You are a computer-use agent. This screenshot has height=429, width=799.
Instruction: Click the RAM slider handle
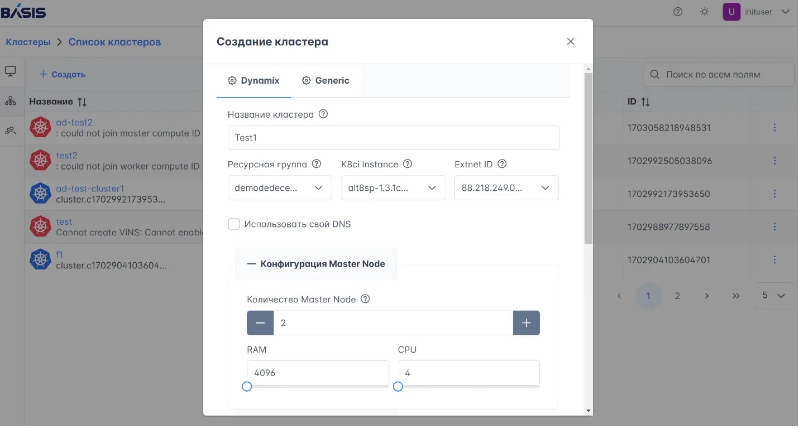(x=247, y=387)
